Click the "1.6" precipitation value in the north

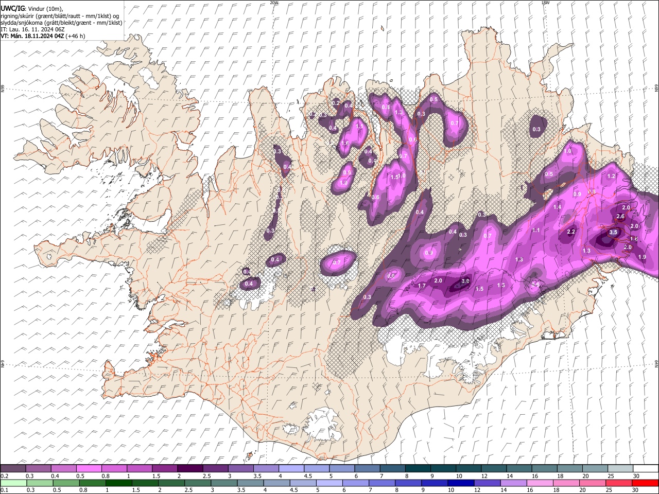345,144
